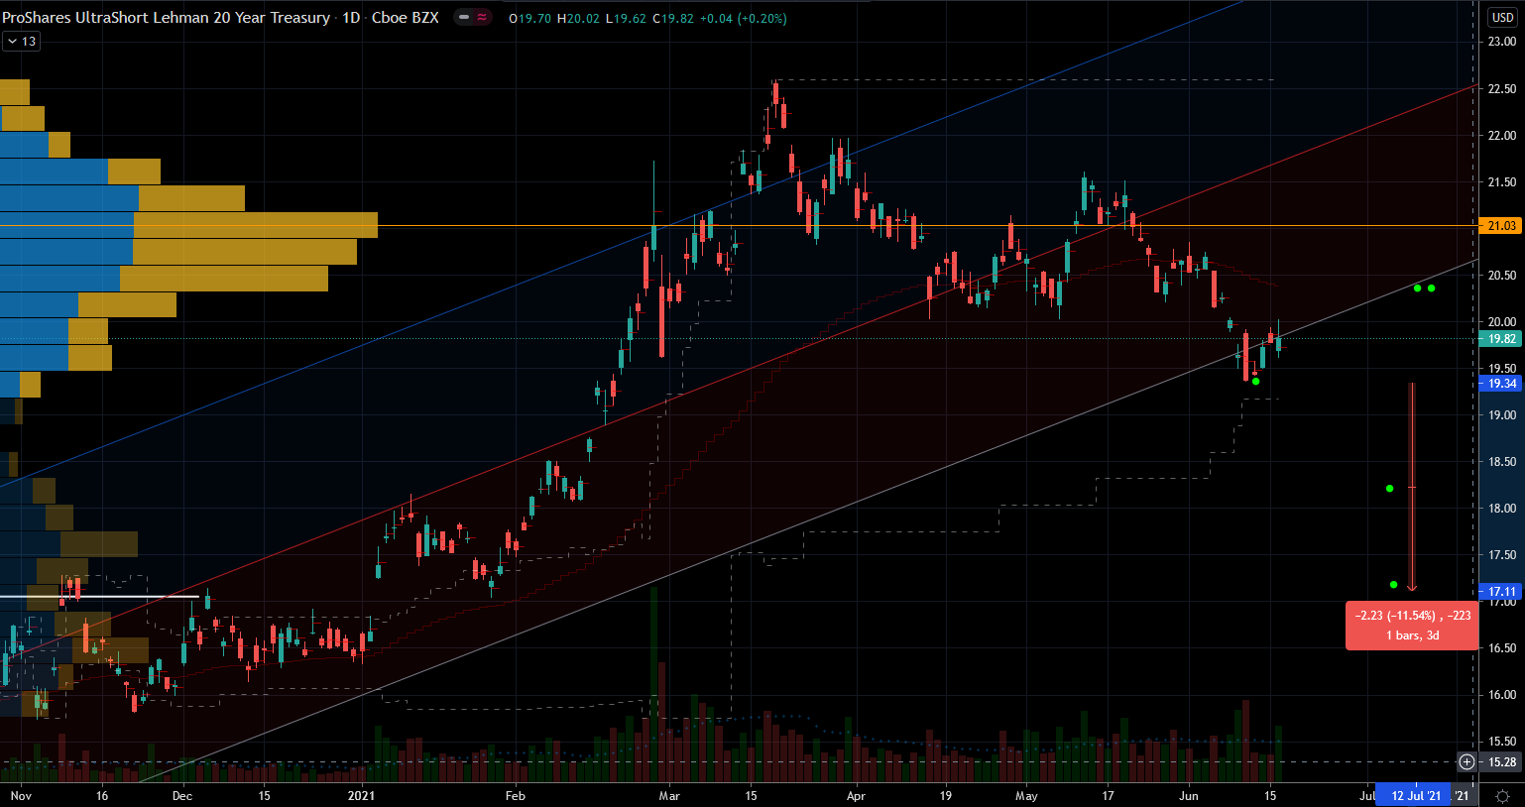1525x807 pixels.
Task: Click the rightmost green dot near 20.50
Action: (1432, 288)
